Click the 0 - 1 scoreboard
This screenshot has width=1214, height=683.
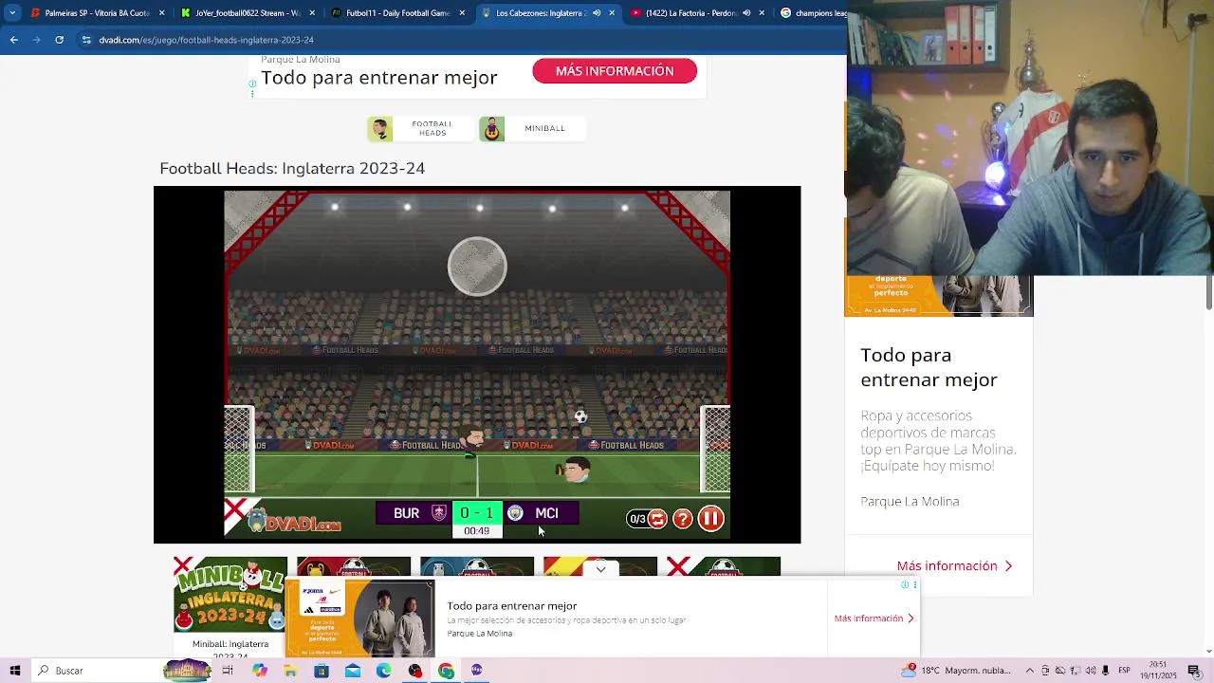click(476, 513)
